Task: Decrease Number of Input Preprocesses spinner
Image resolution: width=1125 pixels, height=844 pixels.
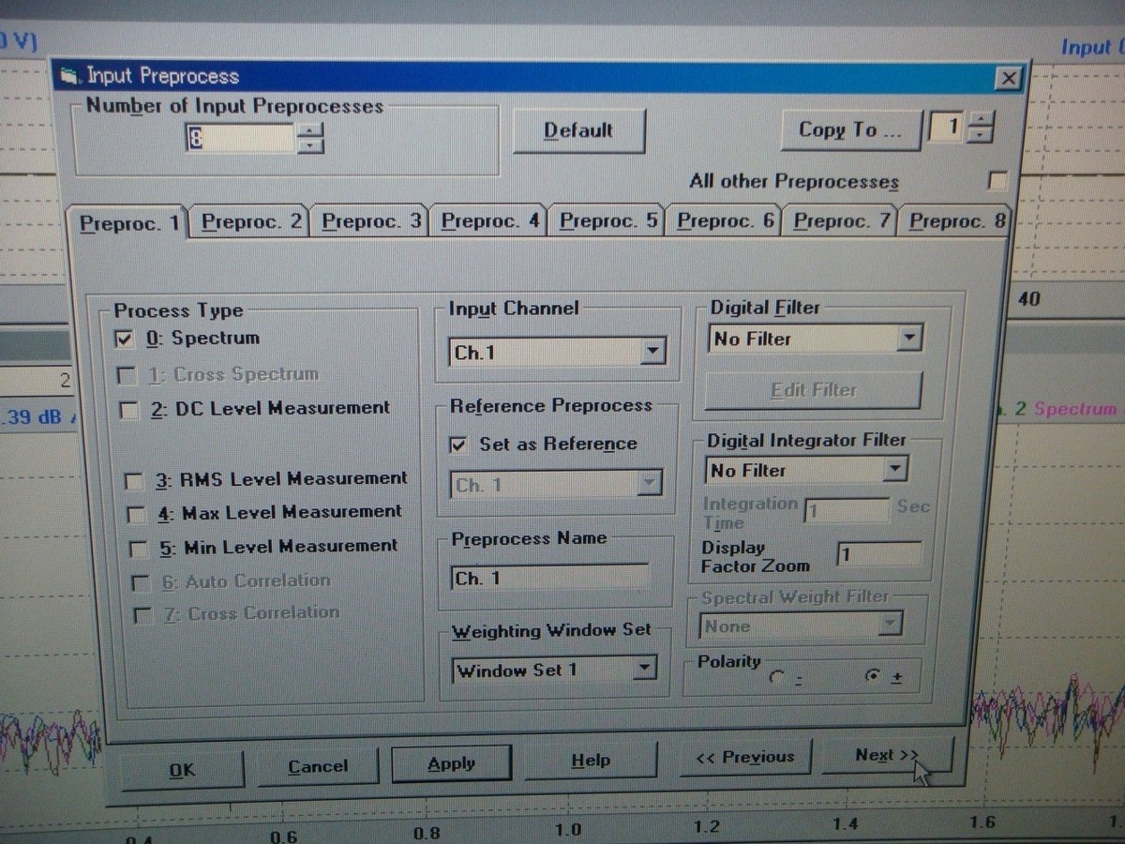Action: pos(310,145)
